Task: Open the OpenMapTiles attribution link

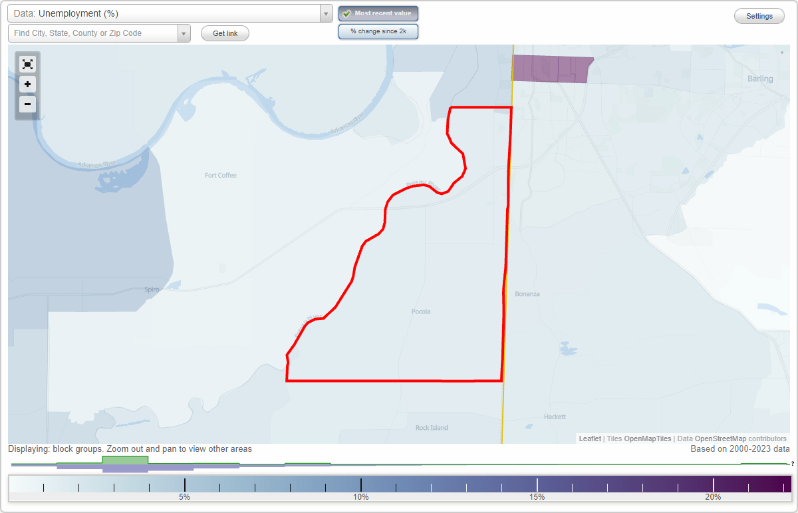Action: (648, 438)
